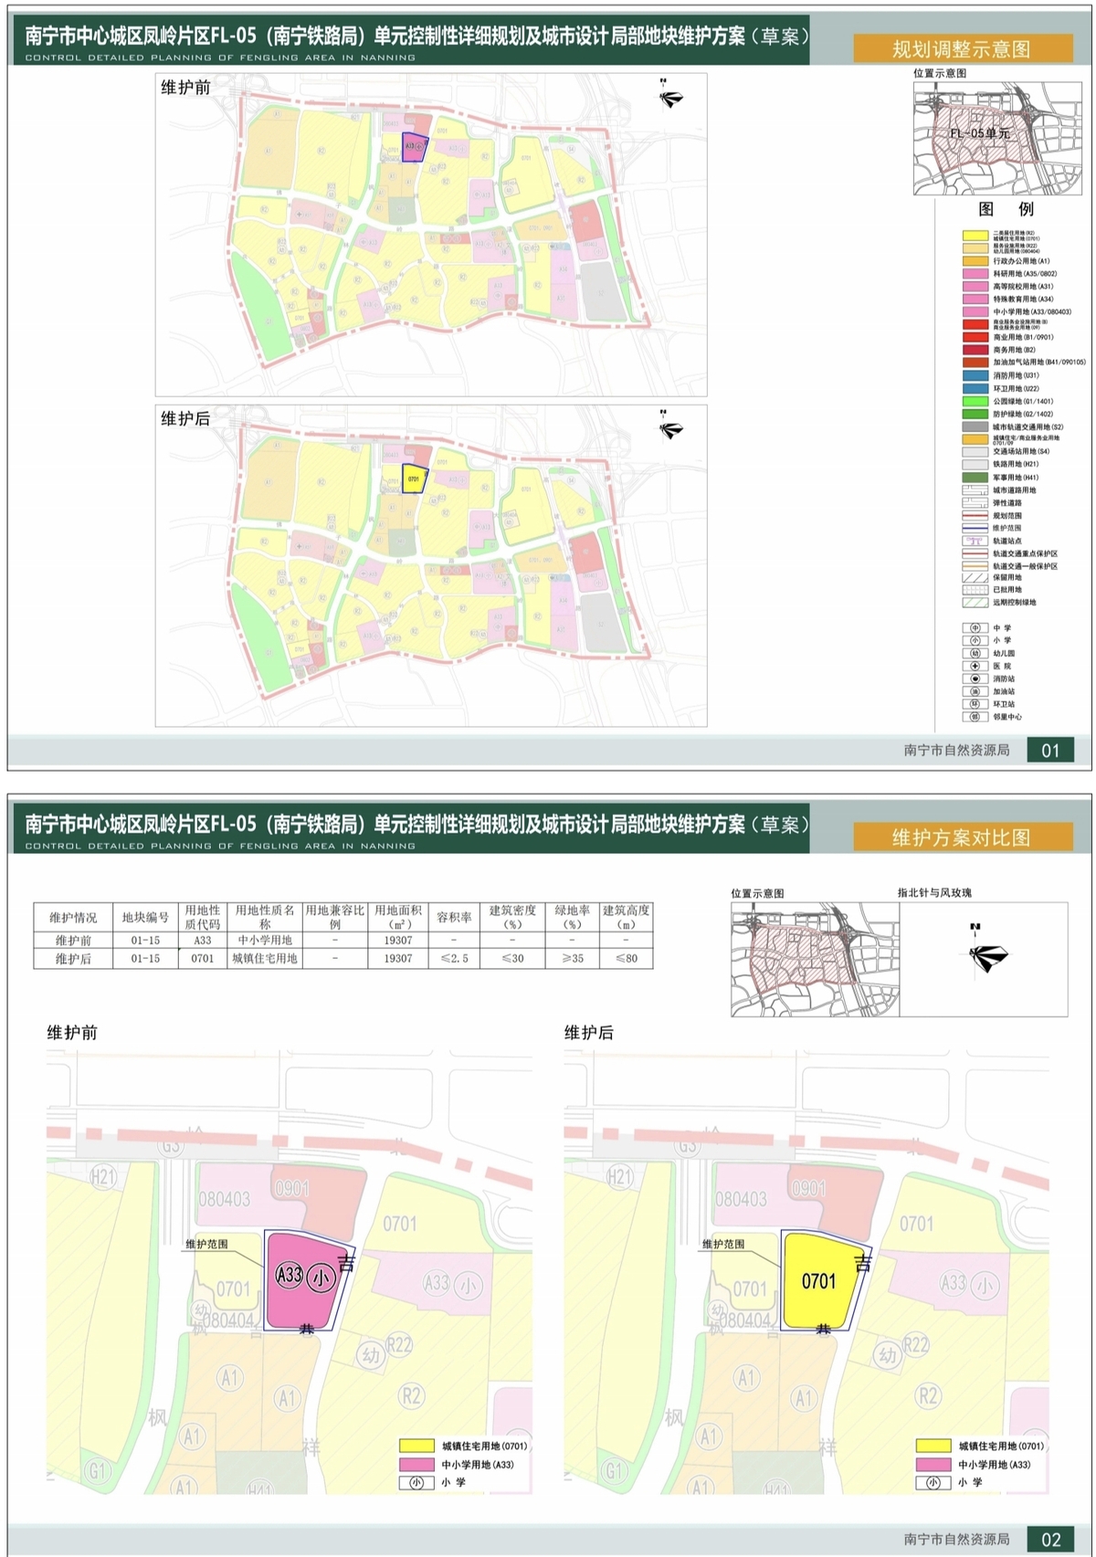Click the 维护后 row in comparison table
Viewport: 1096px width, 1557px height.
[343, 959]
